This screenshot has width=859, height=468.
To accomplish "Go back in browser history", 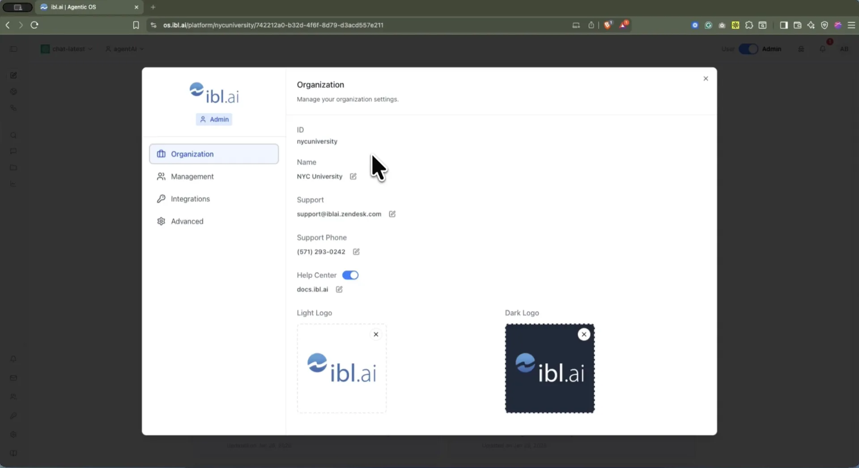I will [8, 25].
